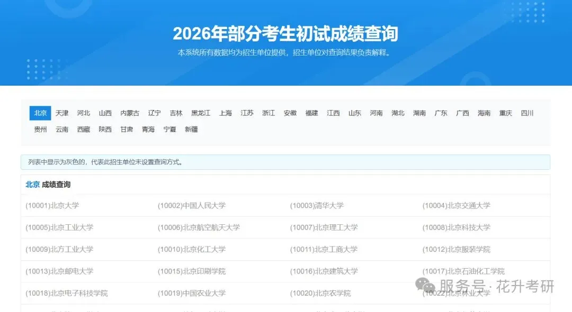This screenshot has height=312, width=572.
Task: Select (10018)北京电子科技学院 in the list
Action: click(66, 293)
